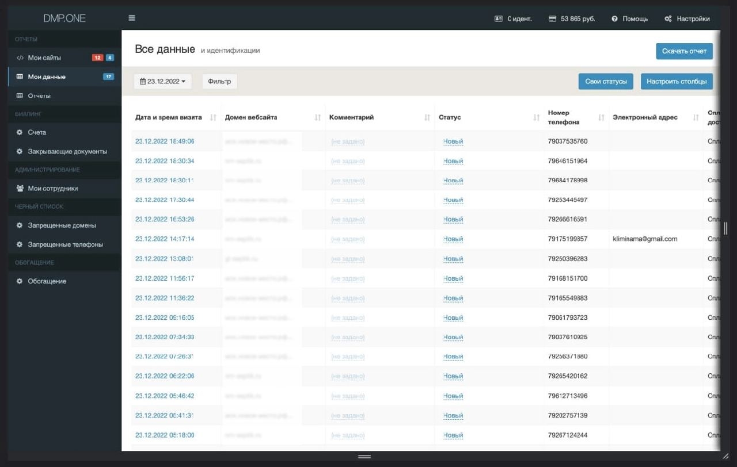737x467 pixels.
Task: Edit the (не задано) comment in first row
Action: [348, 141]
